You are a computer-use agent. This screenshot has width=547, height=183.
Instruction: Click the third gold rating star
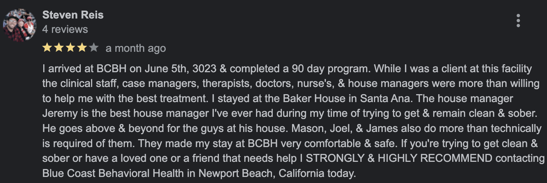[71, 48]
